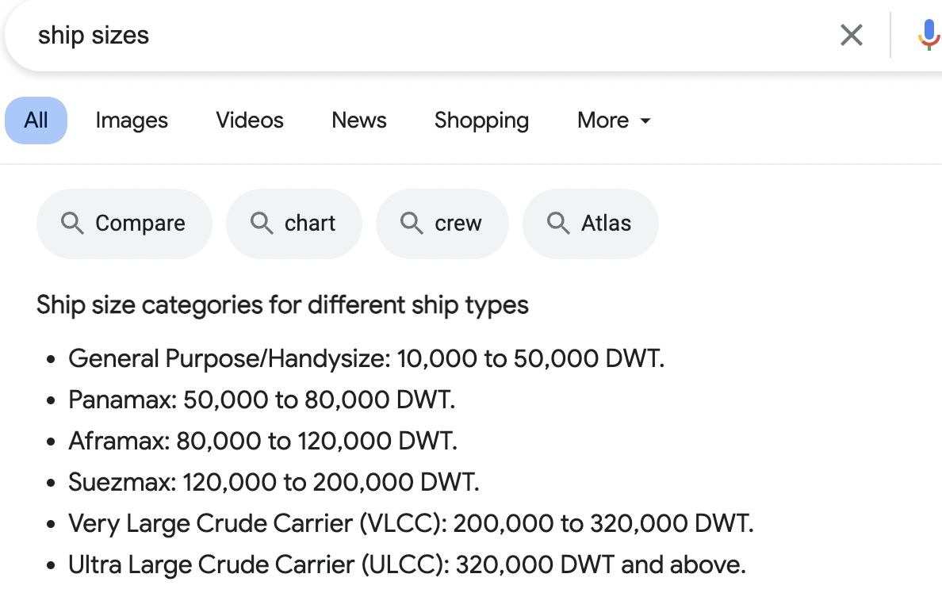Expand the More dropdown menu
Viewport: 942px width, 589px height.
pyautogui.click(x=614, y=120)
